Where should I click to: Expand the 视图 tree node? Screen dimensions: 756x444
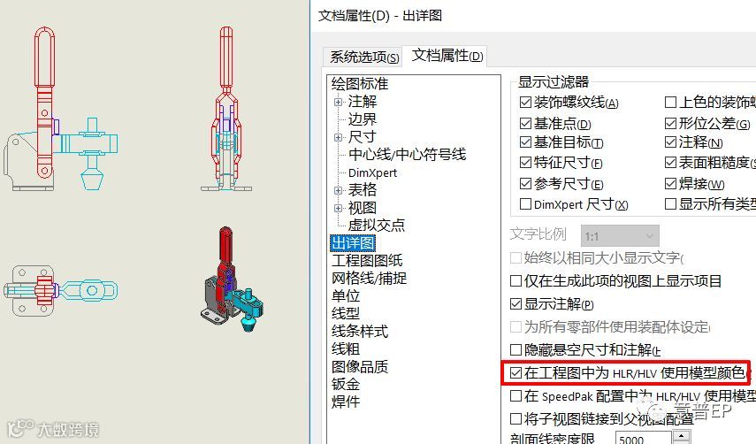[x=338, y=208]
